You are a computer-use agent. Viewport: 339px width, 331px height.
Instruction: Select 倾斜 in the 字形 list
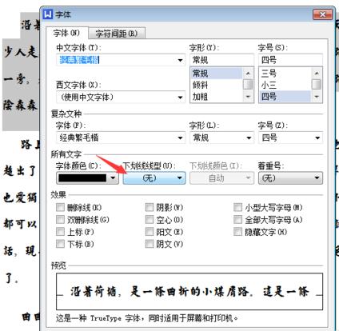[x=216, y=85]
